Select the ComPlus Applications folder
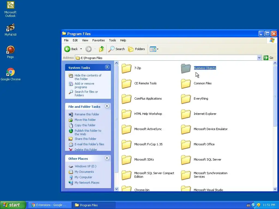Viewport: 279px width, 209px height. tap(142, 99)
